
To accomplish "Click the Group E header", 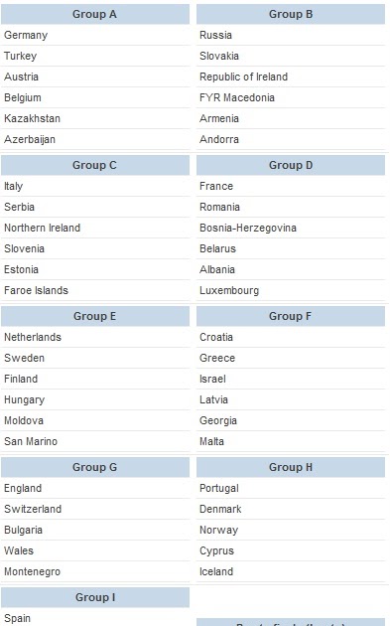I will pos(95,316).
